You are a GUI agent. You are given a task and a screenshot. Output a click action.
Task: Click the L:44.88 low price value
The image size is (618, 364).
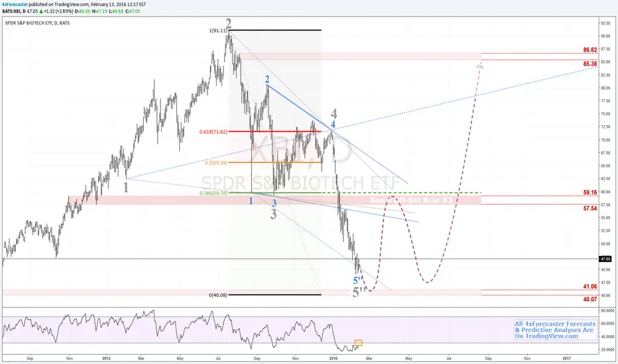(x=115, y=11)
